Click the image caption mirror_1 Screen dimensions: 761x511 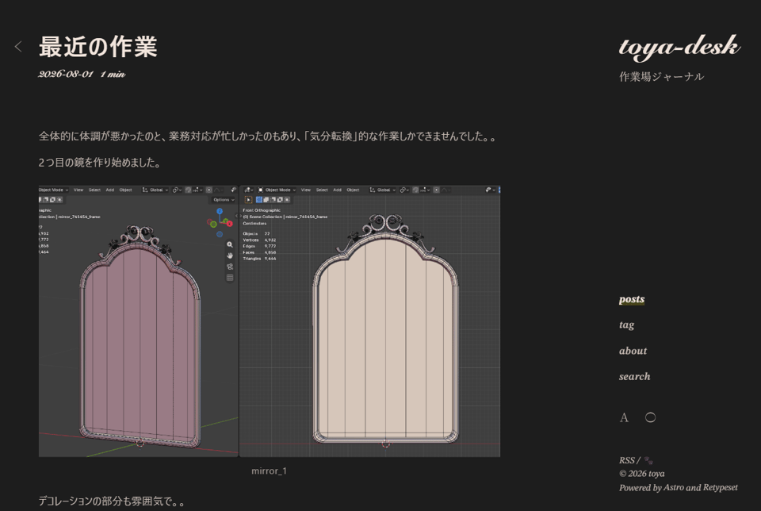click(x=269, y=471)
